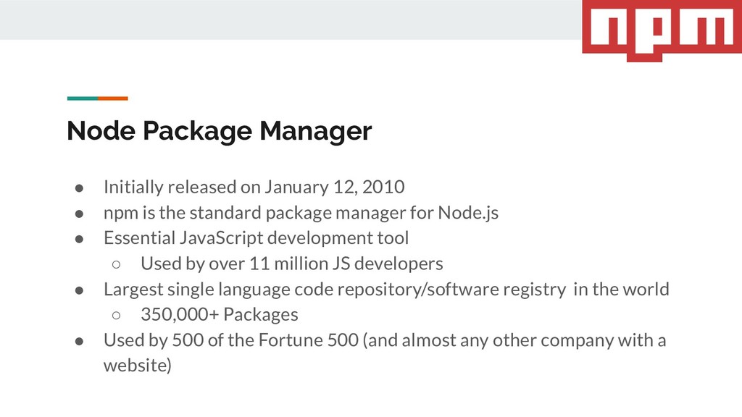Image resolution: width=742 pixels, height=417 pixels.
Task: Click the red npm logo
Action: pyautogui.click(x=662, y=29)
